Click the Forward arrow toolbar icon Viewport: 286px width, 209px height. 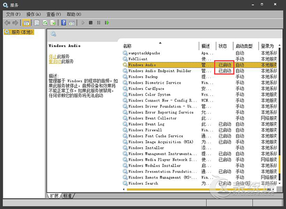(15, 23)
